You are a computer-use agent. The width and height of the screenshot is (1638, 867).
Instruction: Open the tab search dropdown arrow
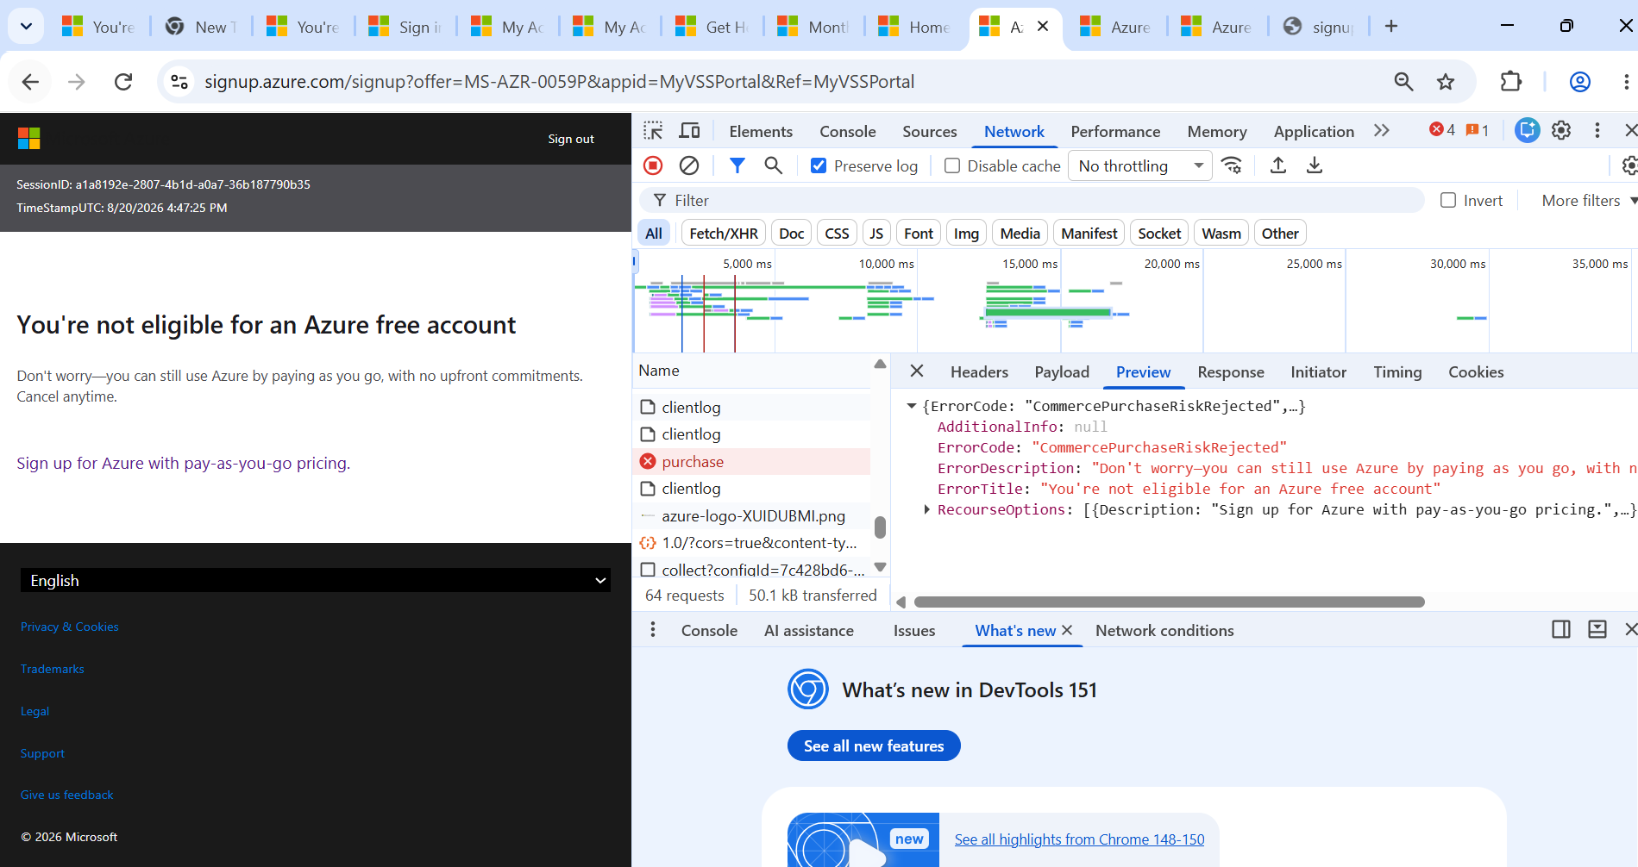[27, 27]
